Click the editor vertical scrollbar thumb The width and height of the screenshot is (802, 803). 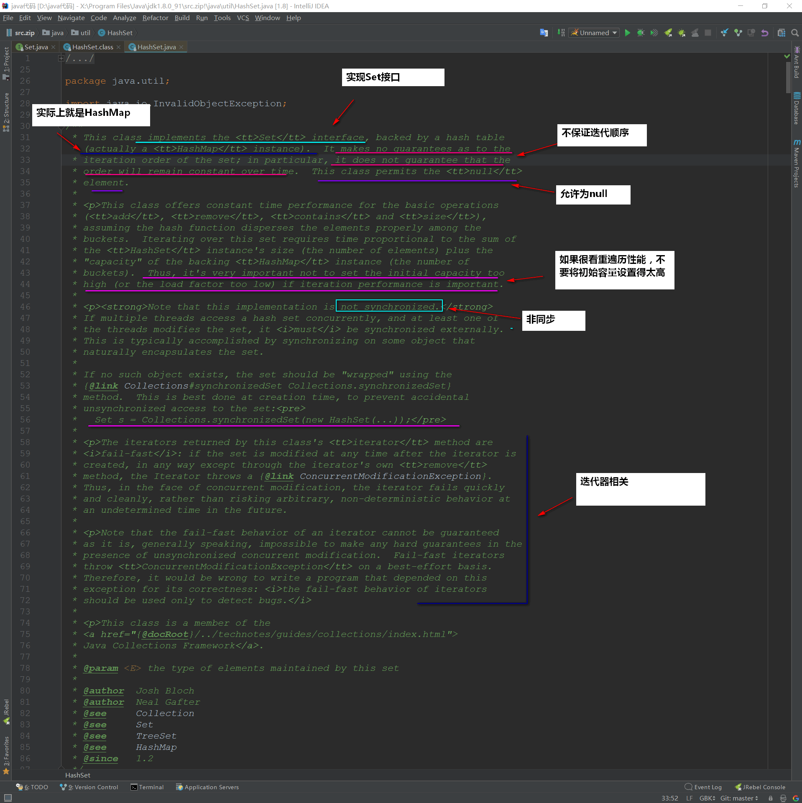[x=788, y=77]
